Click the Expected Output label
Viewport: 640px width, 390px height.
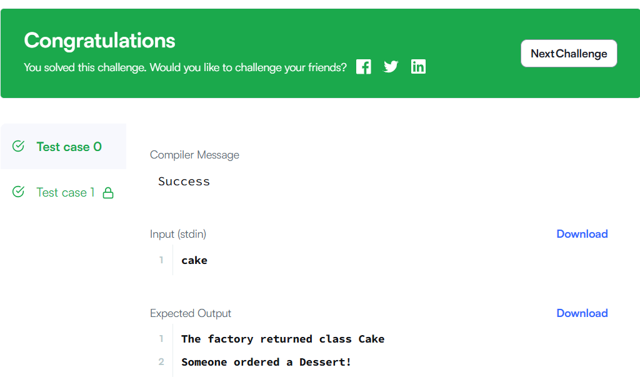(191, 313)
